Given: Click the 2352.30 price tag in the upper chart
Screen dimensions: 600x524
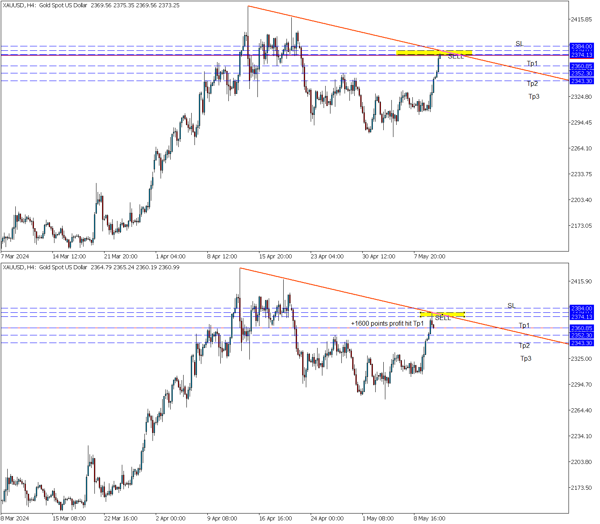Looking at the screenshot, I should click(581, 73).
